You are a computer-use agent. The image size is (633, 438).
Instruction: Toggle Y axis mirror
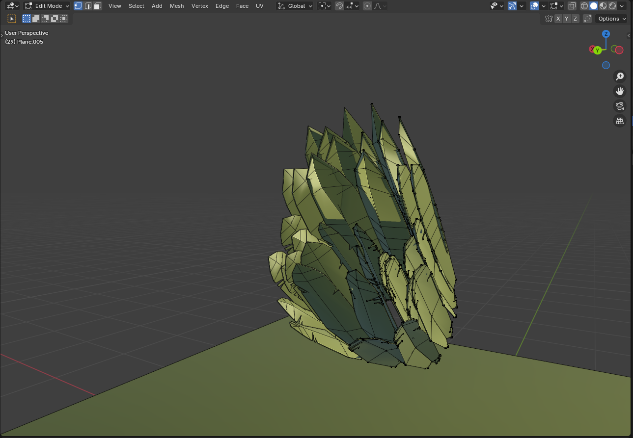tap(566, 19)
